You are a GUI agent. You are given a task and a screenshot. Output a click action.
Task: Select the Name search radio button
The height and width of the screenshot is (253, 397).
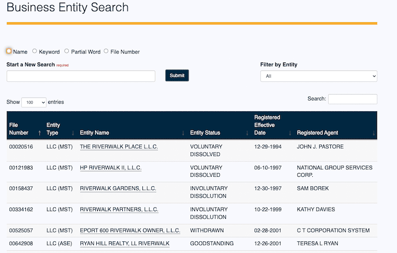tap(9, 51)
